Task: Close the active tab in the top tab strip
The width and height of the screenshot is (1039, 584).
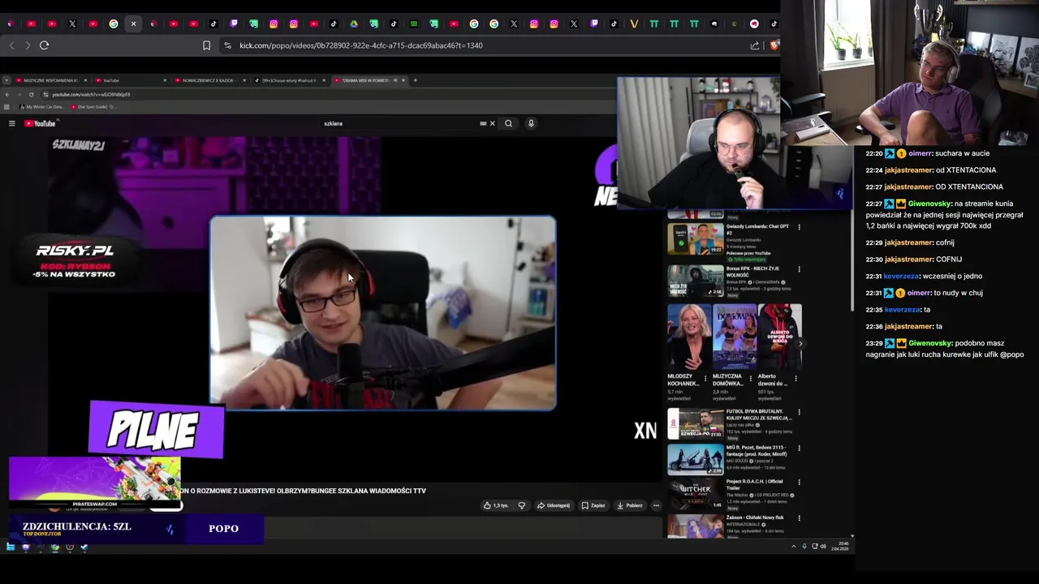Action: coord(133,24)
